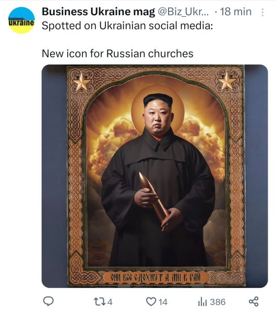Click the gold star in image's top-left corner
This screenshot has height=313, width=276.
tap(82, 82)
